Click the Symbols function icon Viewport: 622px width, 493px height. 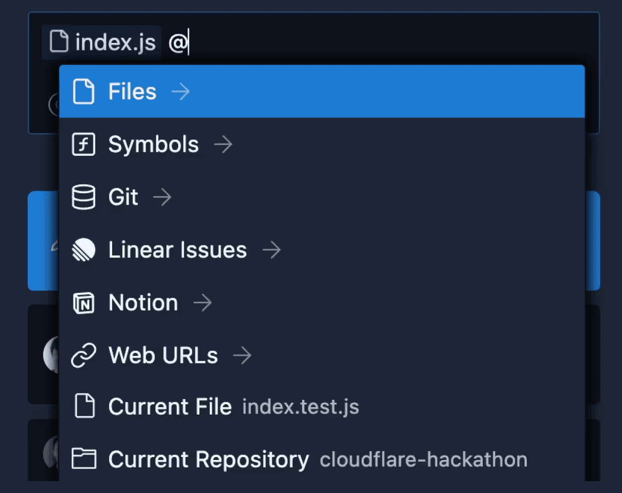tap(83, 144)
